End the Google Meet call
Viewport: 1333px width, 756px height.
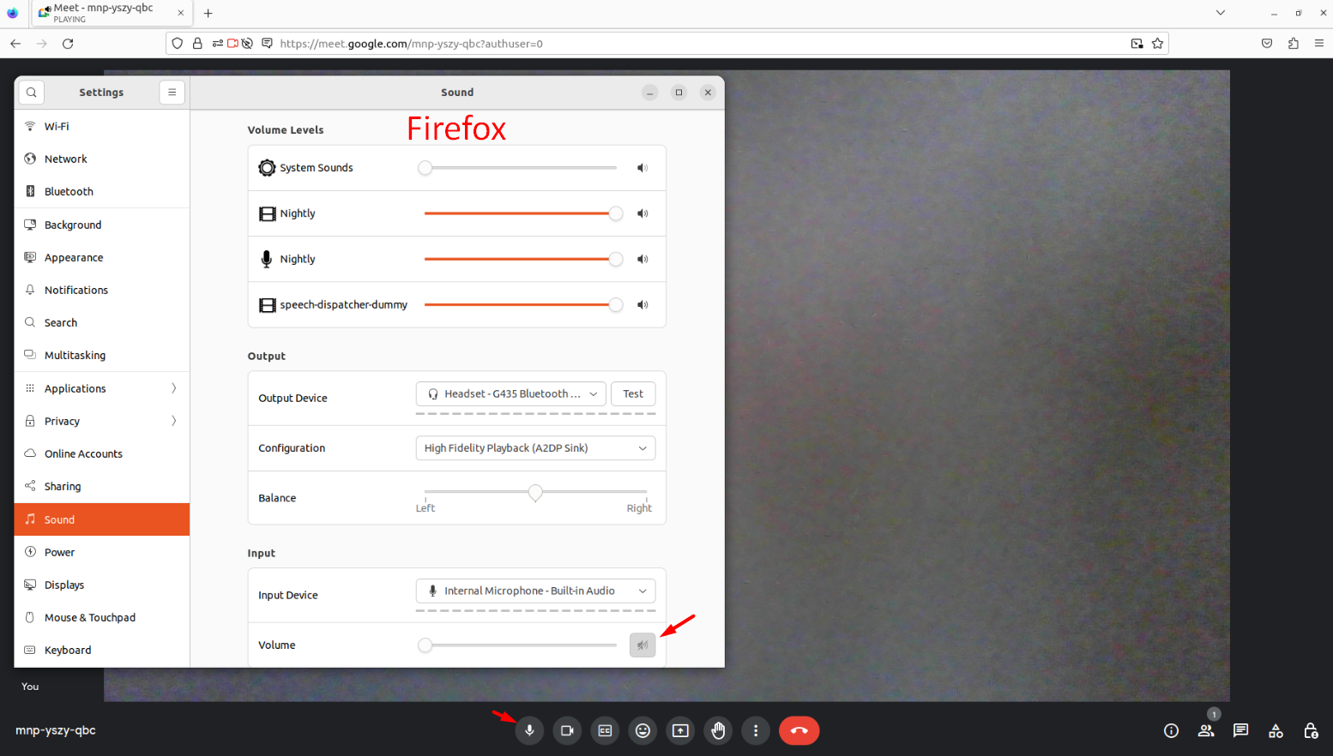(x=799, y=730)
